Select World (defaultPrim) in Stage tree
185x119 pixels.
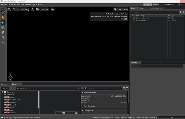(143, 18)
